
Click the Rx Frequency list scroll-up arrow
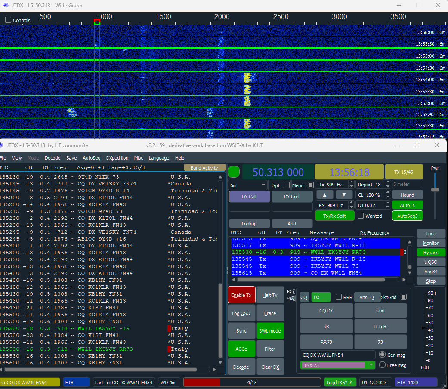tap(410, 242)
